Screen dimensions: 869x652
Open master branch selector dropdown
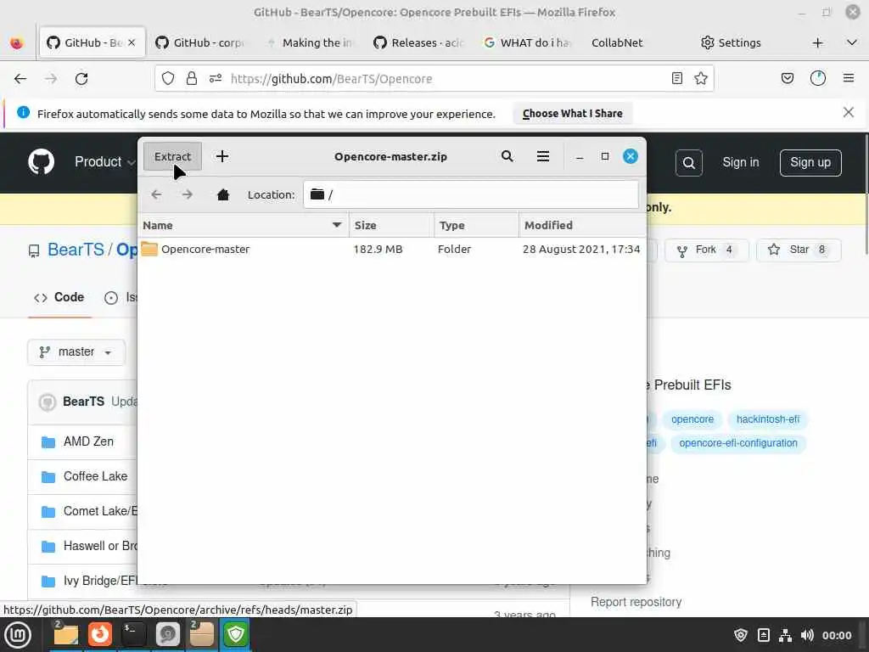(x=76, y=352)
